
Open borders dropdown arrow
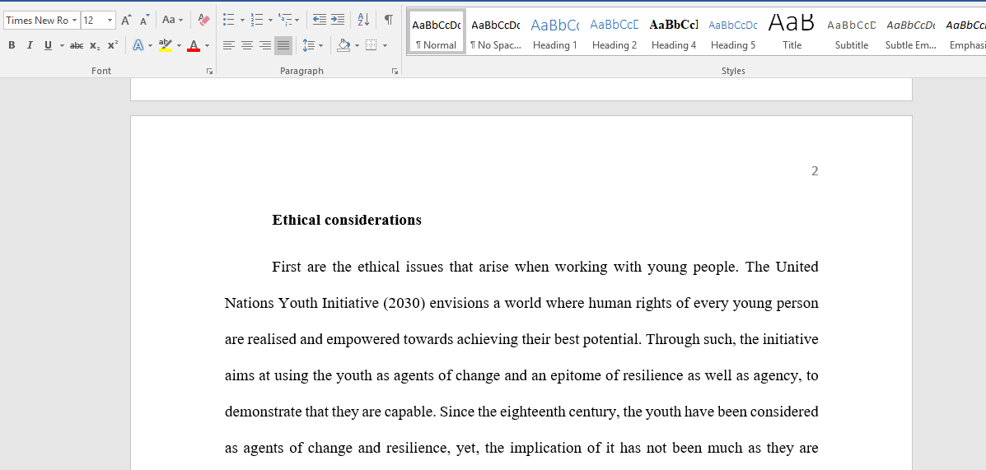click(x=385, y=45)
